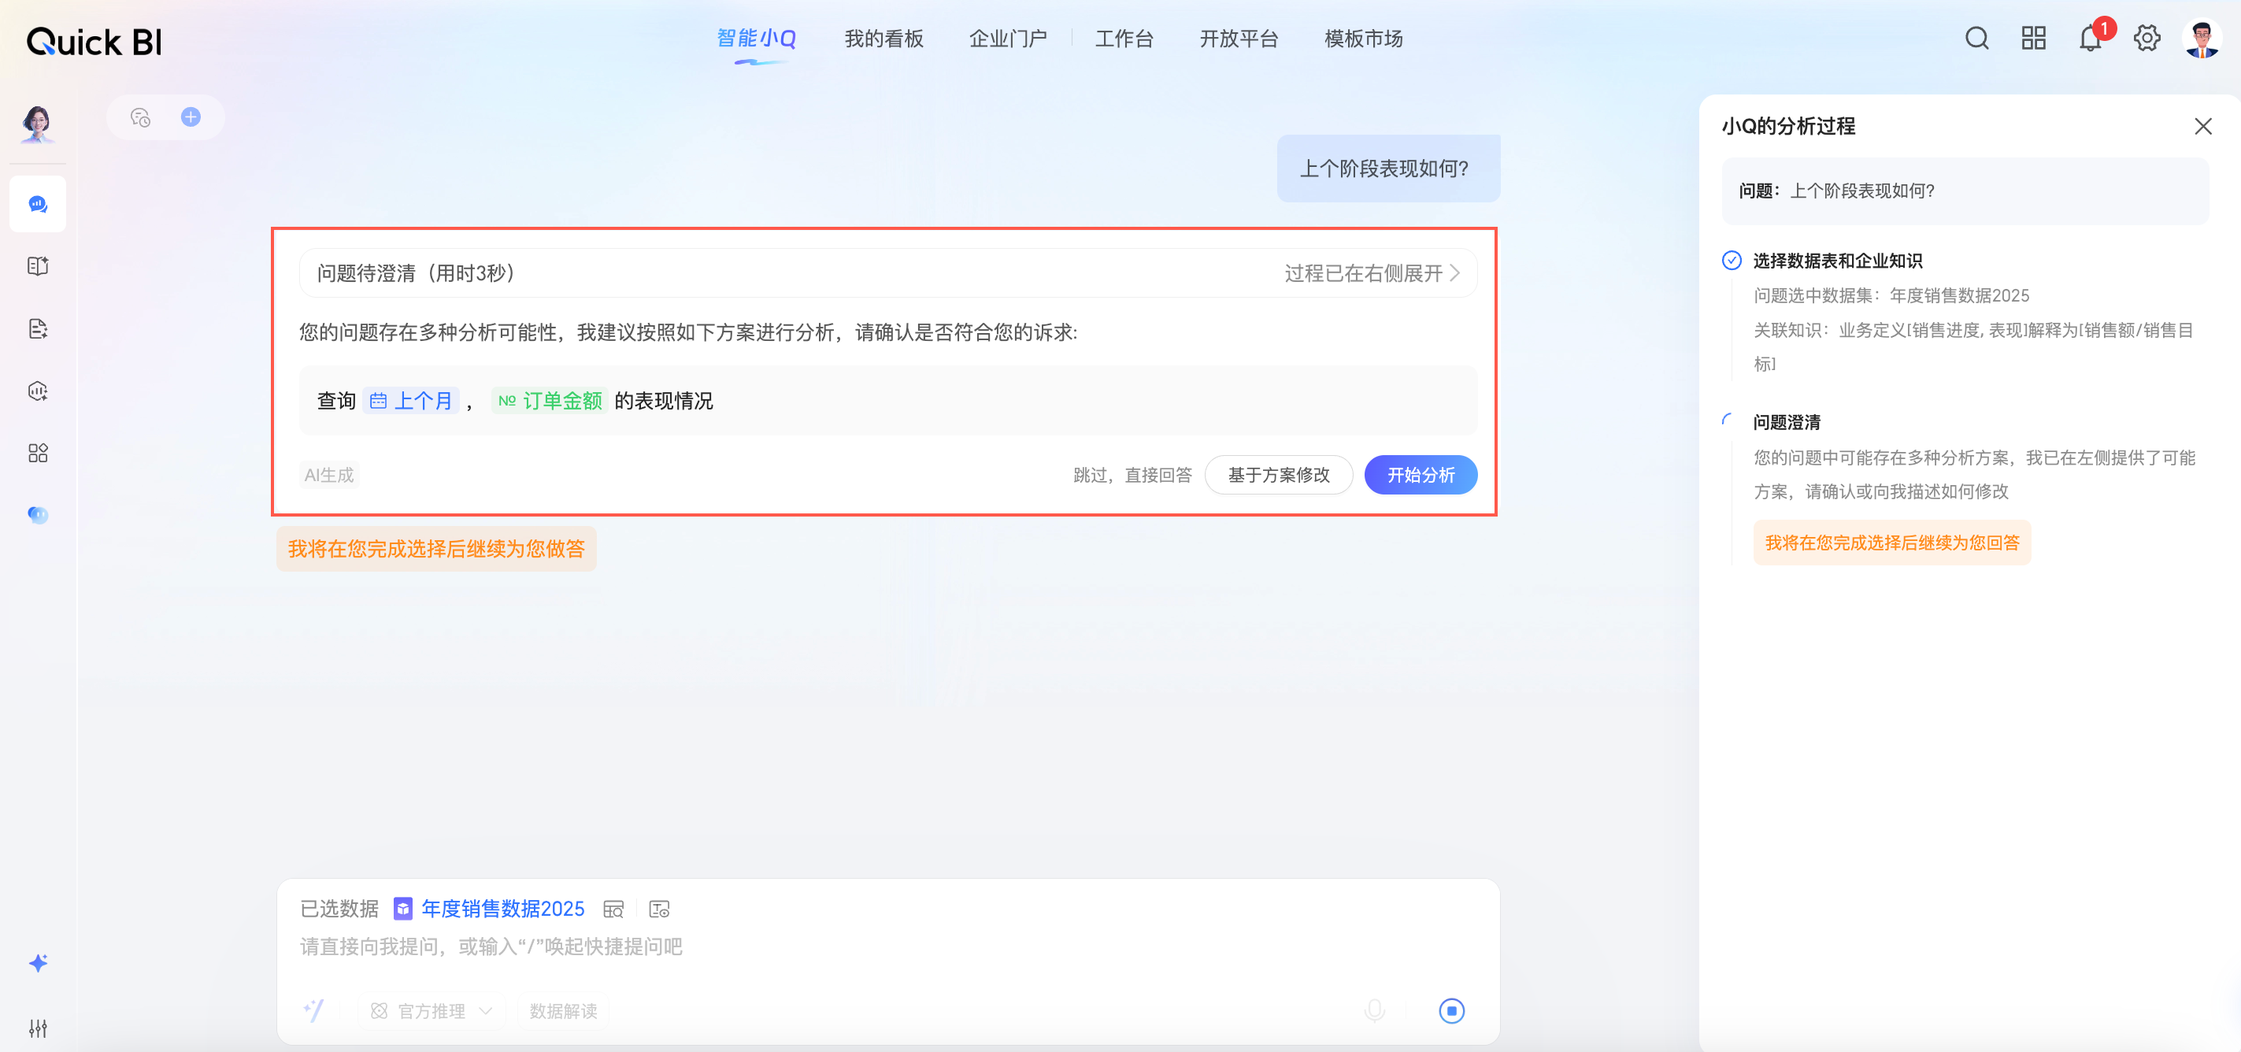
Task: Click the 上个月 date tag
Action: click(412, 400)
